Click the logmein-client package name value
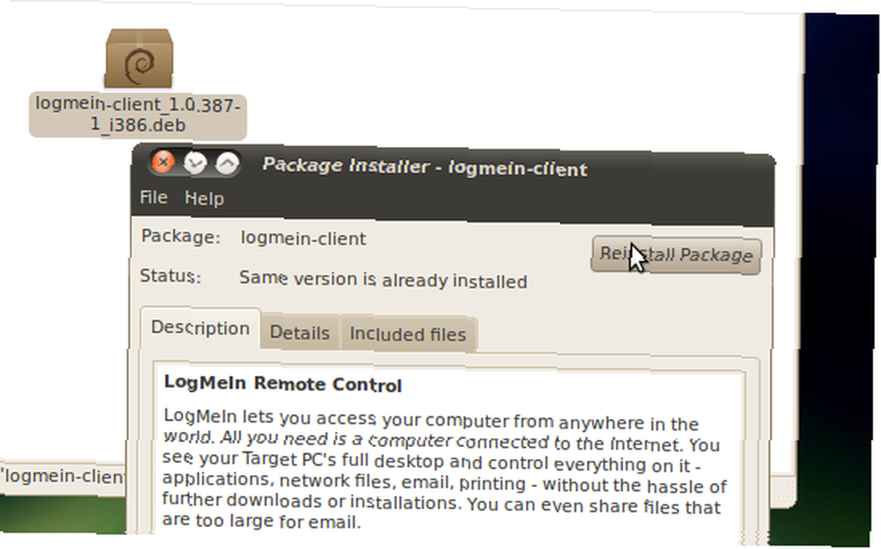Screen dimensions: 881x549 pos(303,238)
